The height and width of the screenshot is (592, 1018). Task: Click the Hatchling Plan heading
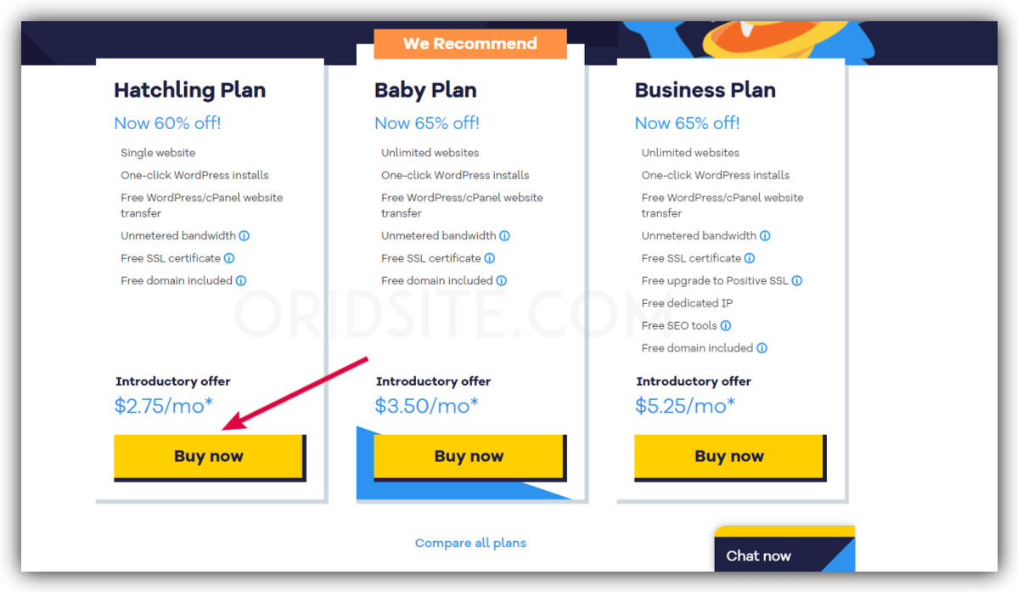click(190, 89)
